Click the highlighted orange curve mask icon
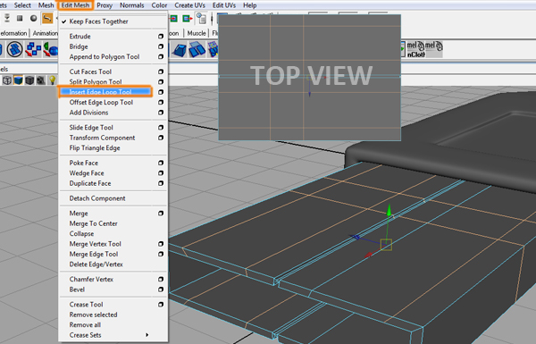This screenshot has height=344, width=536. point(47,18)
